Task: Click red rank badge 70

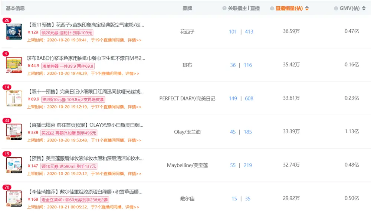Action: [7, 187]
